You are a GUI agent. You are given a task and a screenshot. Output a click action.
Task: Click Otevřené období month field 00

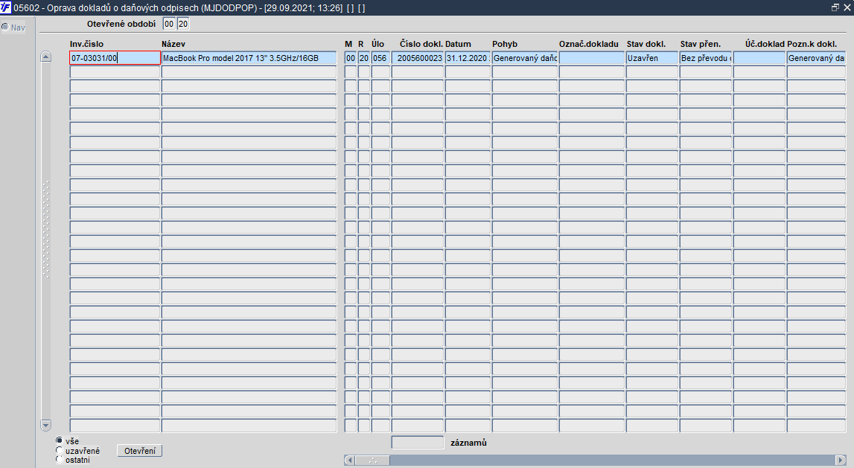click(169, 24)
